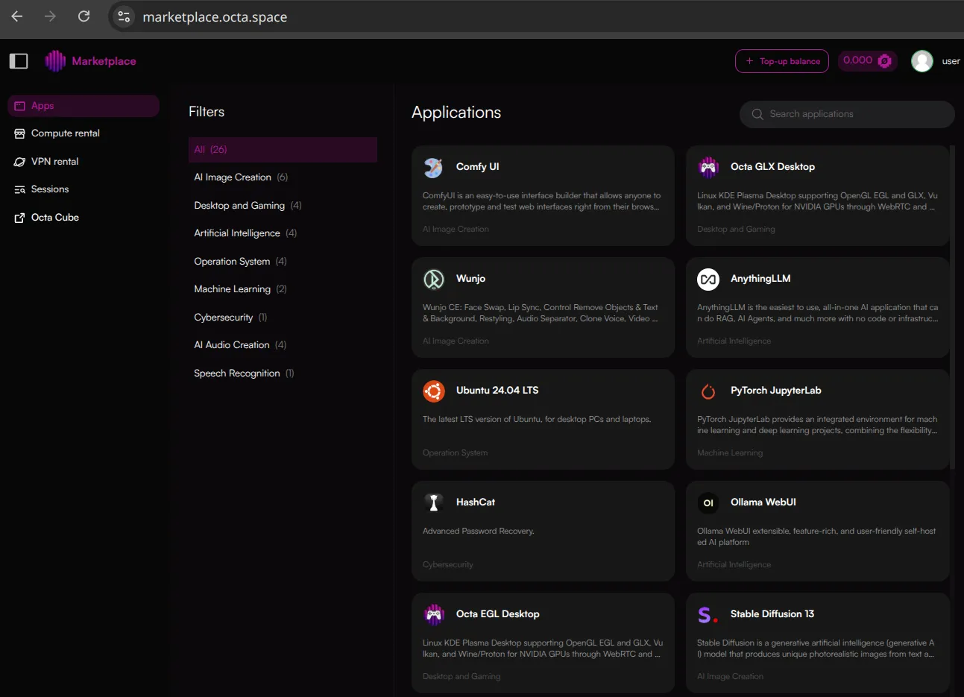The height and width of the screenshot is (697, 964).
Task: Go back with the browser back arrow
Action: (x=17, y=16)
